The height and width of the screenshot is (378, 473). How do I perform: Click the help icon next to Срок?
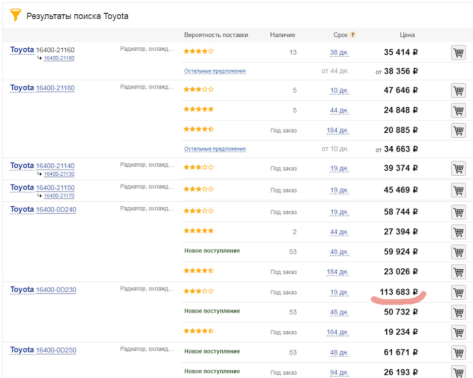click(x=353, y=35)
